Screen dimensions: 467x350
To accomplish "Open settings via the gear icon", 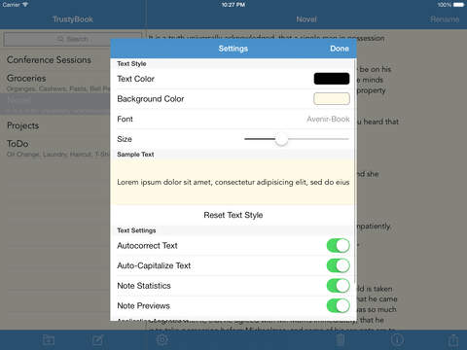I will (162, 339).
